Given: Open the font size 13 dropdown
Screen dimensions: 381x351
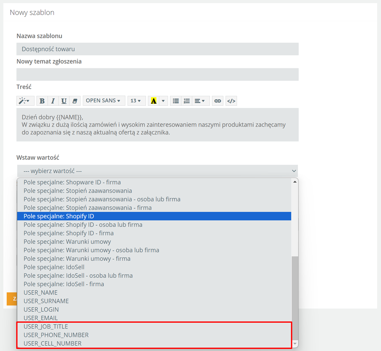Looking at the screenshot, I should pyautogui.click(x=136, y=101).
